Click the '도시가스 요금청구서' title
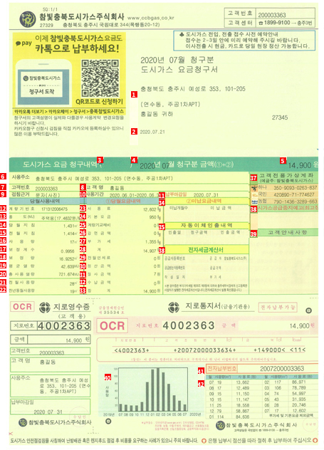The width and height of the screenshot is (324, 450). (179, 70)
